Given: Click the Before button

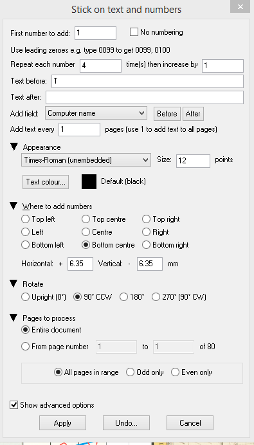Looking at the screenshot, I should coord(167,114).
